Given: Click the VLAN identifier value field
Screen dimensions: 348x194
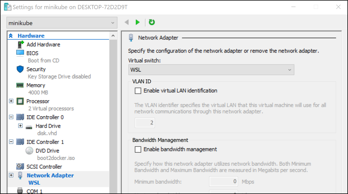Looking at the screenshot, I should pos(145,122).
